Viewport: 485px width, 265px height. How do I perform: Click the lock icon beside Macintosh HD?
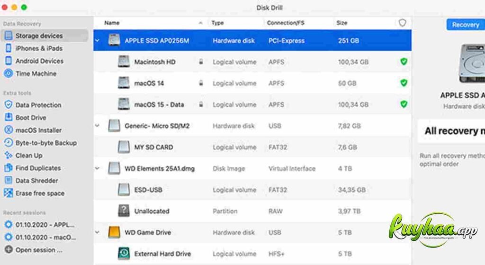201,62
